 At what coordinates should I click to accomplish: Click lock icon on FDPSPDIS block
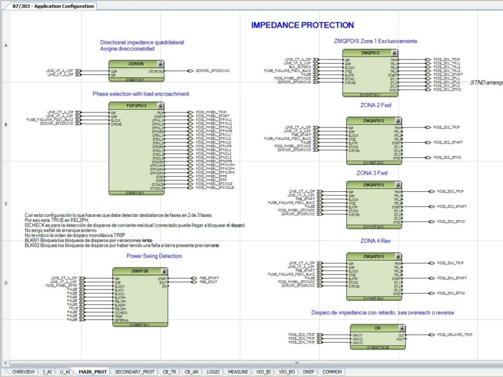161,106
